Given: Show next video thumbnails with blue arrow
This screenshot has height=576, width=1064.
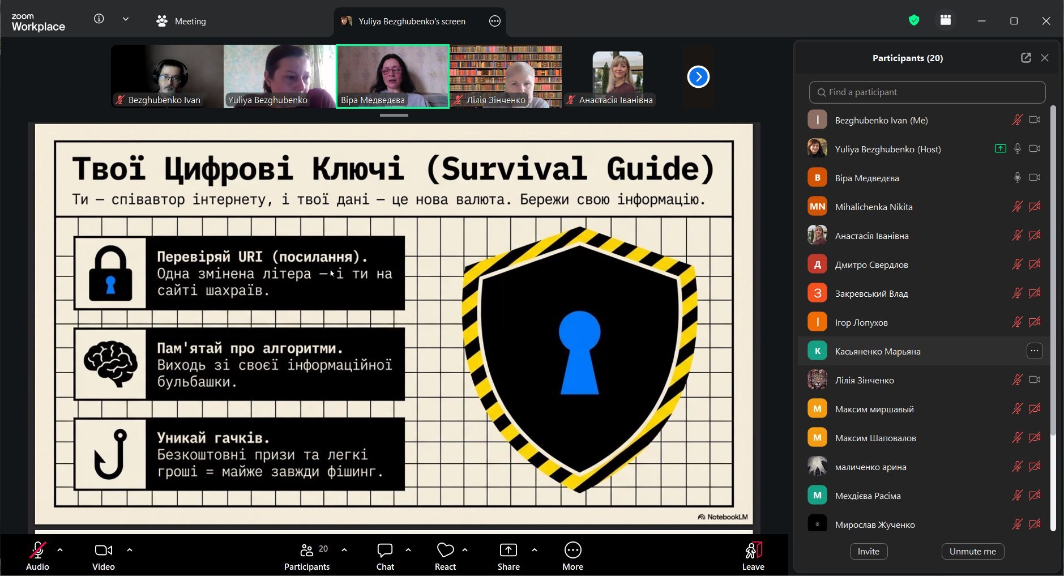Looking at the screenshot, I should 698,77.
